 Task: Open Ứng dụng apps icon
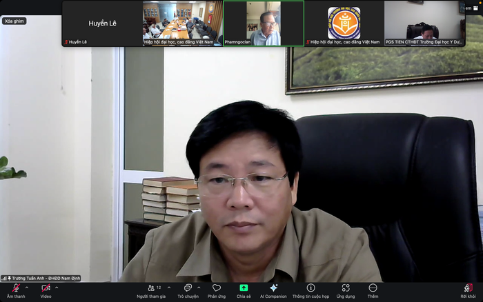[x=346, y=291]
